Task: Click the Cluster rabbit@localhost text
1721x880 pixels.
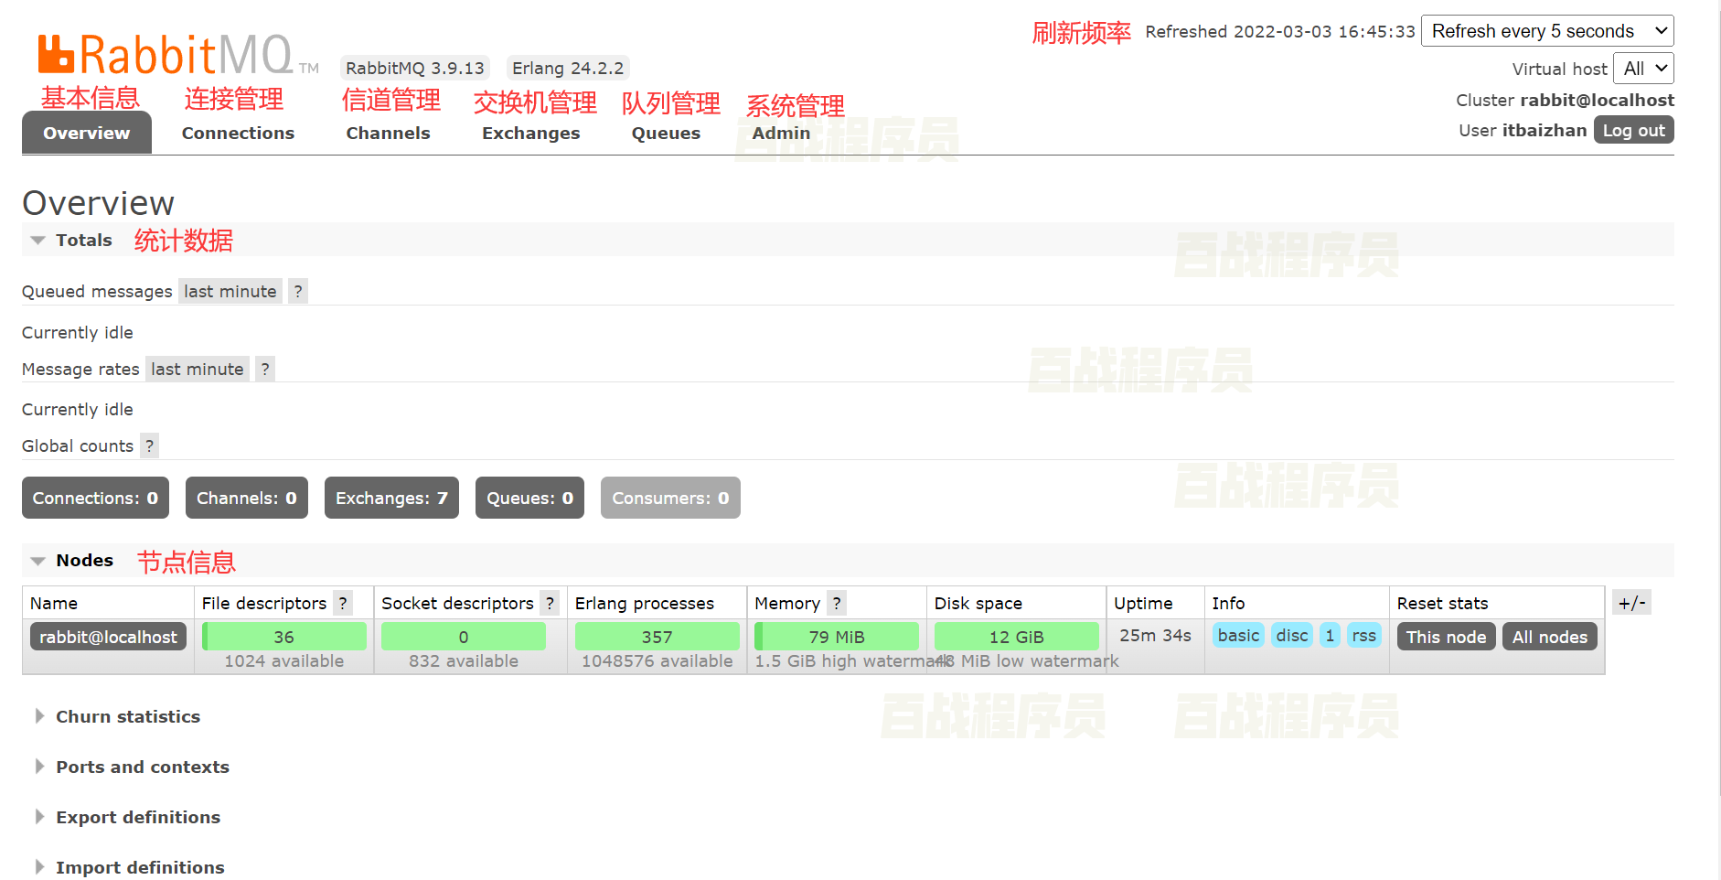Action: pos(1566,100)
